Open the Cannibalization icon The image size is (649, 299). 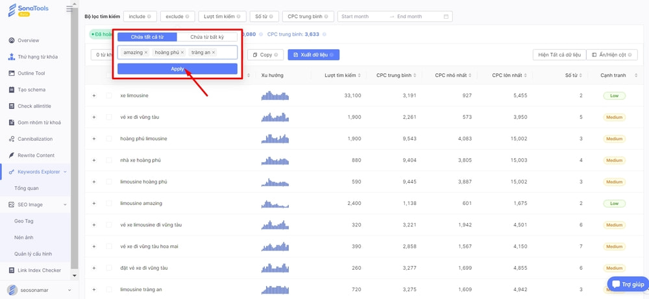point(12,139)
